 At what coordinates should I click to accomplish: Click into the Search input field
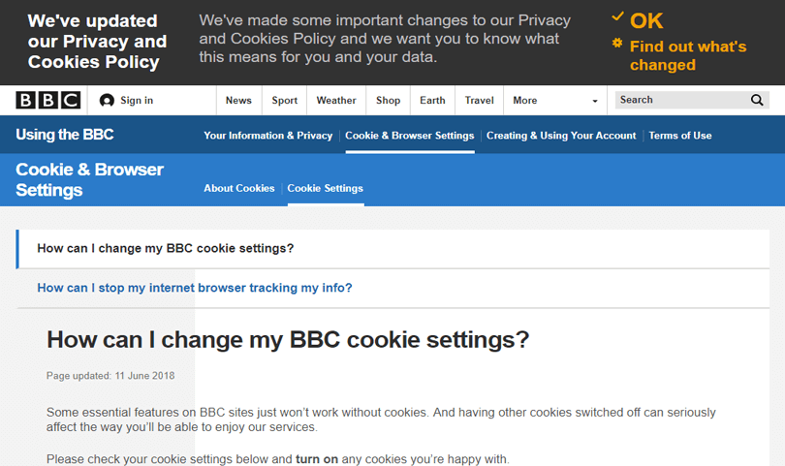pyautogui.click(x=681, y=100)
